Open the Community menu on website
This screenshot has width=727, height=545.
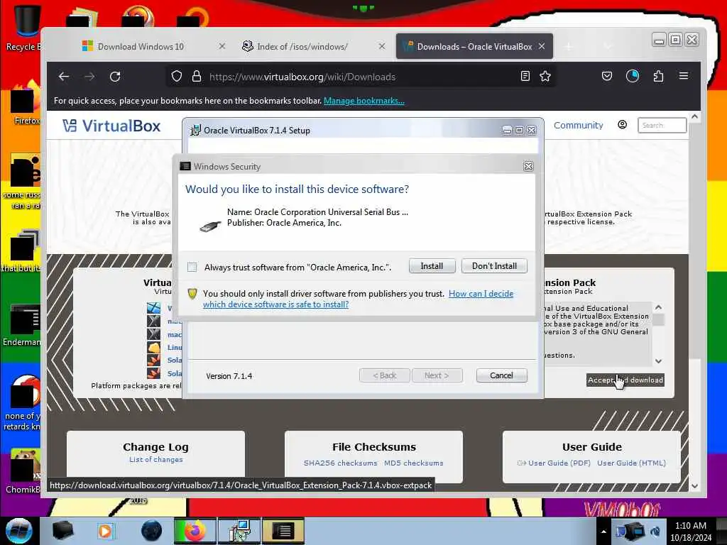tap(578, 125)
